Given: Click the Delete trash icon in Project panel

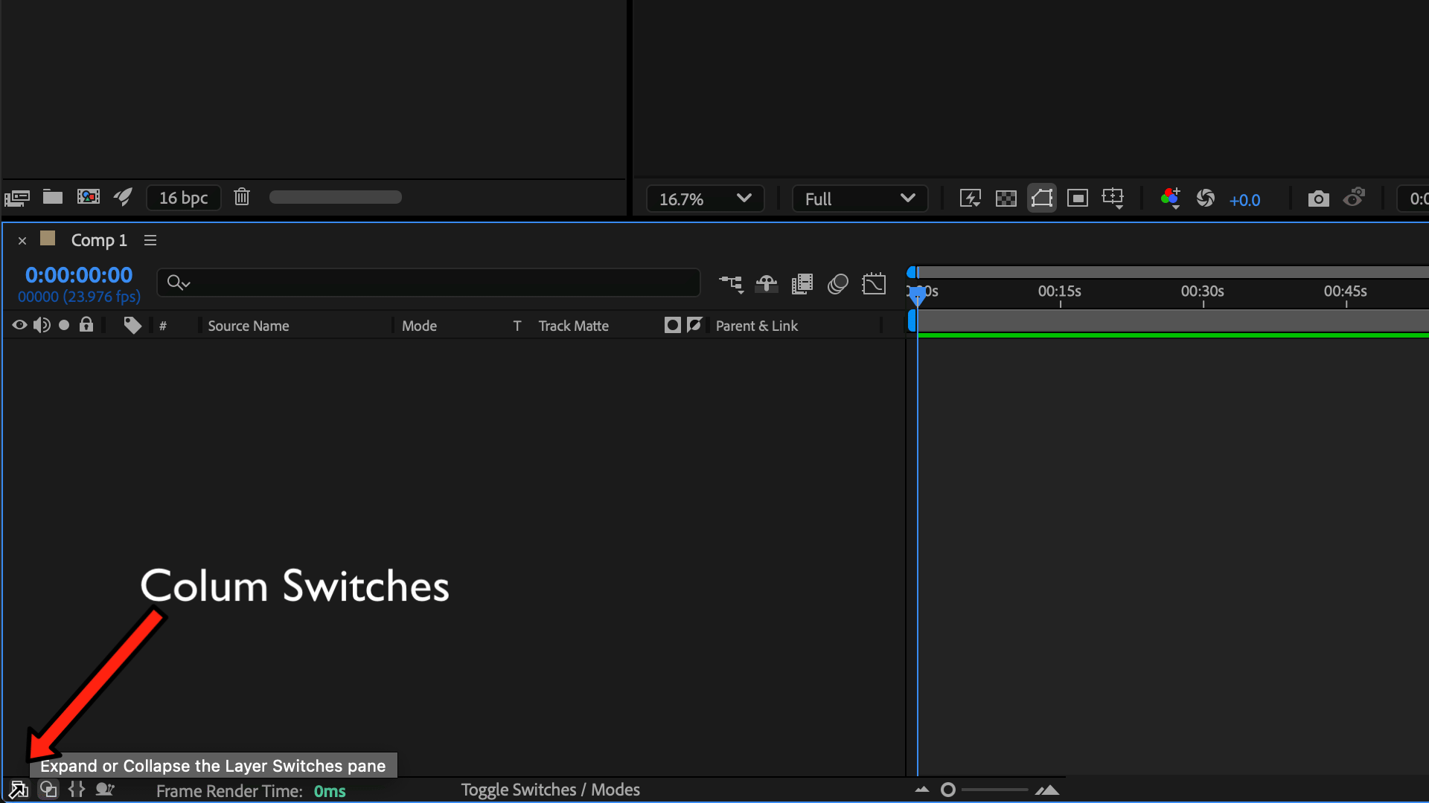Looking at the screenshot, I should point(241,197).
